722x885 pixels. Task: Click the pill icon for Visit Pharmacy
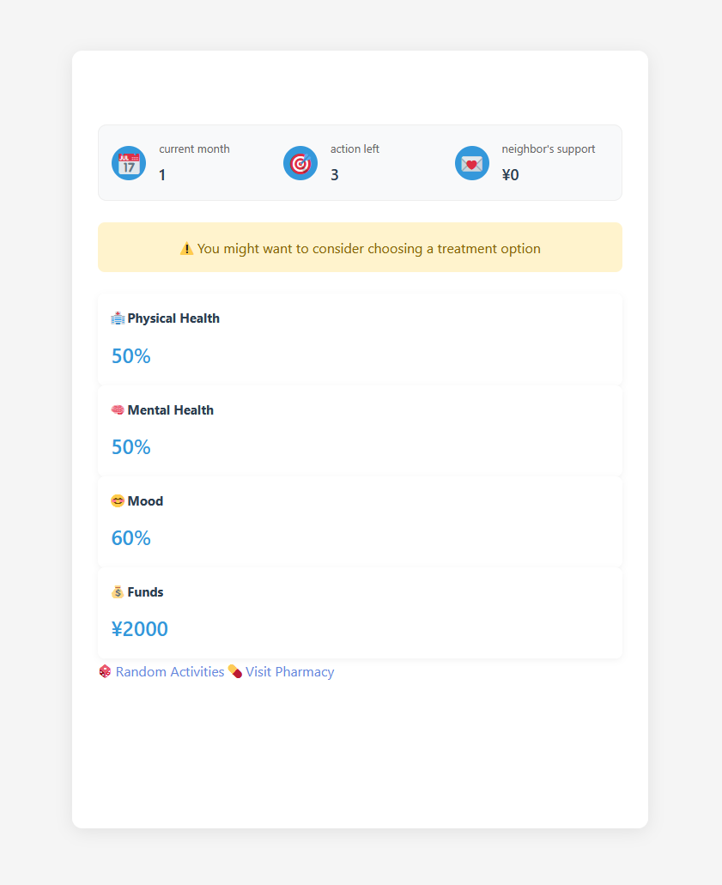coord(234,671)
